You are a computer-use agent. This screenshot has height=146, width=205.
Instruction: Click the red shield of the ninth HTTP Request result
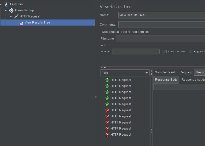coord(107,129)
